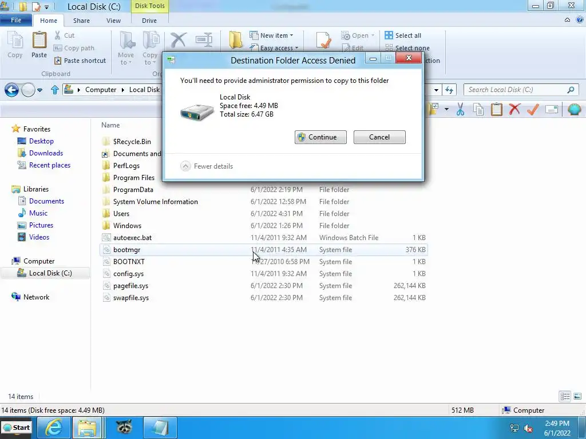Click the clipboard Paste icon in secondary toolbar
The height and width of the screenshot is (439, 586).
pyautogui.click(x=496, y=109)
